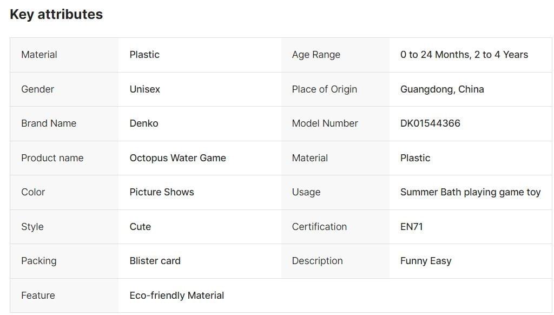This screenshot has height=315, width=554.
Task: Click the Gender label cell
Action: pos(37,89)
